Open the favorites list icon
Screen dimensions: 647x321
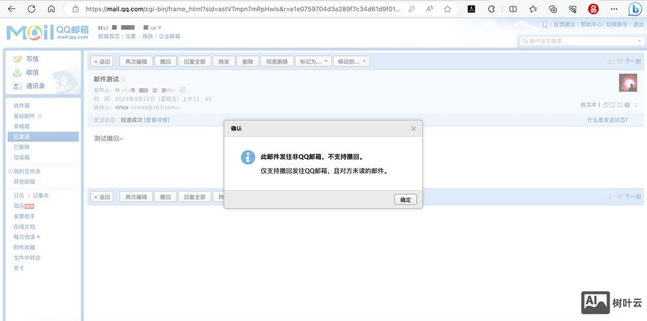(533, 8)
